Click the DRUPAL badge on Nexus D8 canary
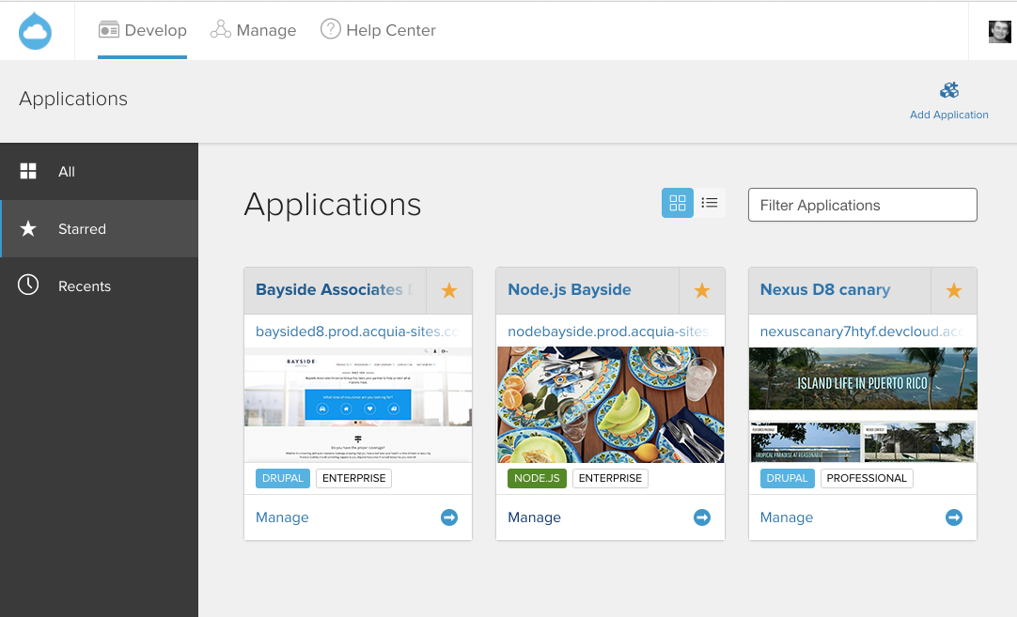Viewport: 1017px width, 617px height. (x=787, y=478)
